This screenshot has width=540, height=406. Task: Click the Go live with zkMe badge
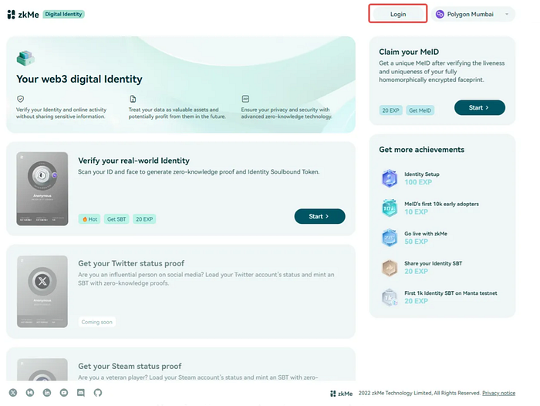pos(390,238)
